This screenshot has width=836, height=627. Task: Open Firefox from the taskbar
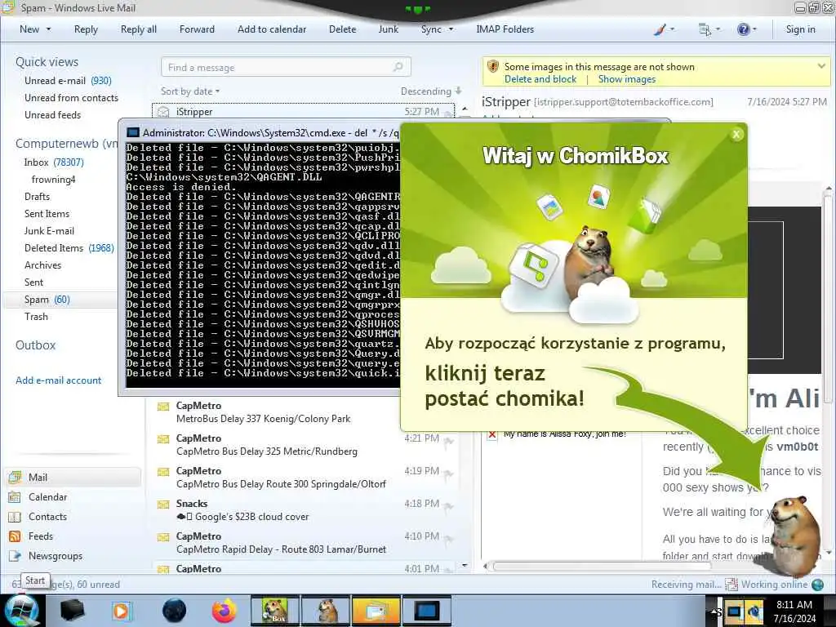[224, 611]
